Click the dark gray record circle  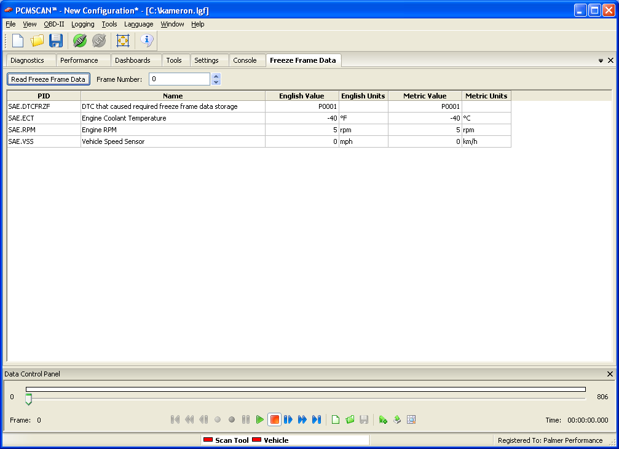[232, 419]
